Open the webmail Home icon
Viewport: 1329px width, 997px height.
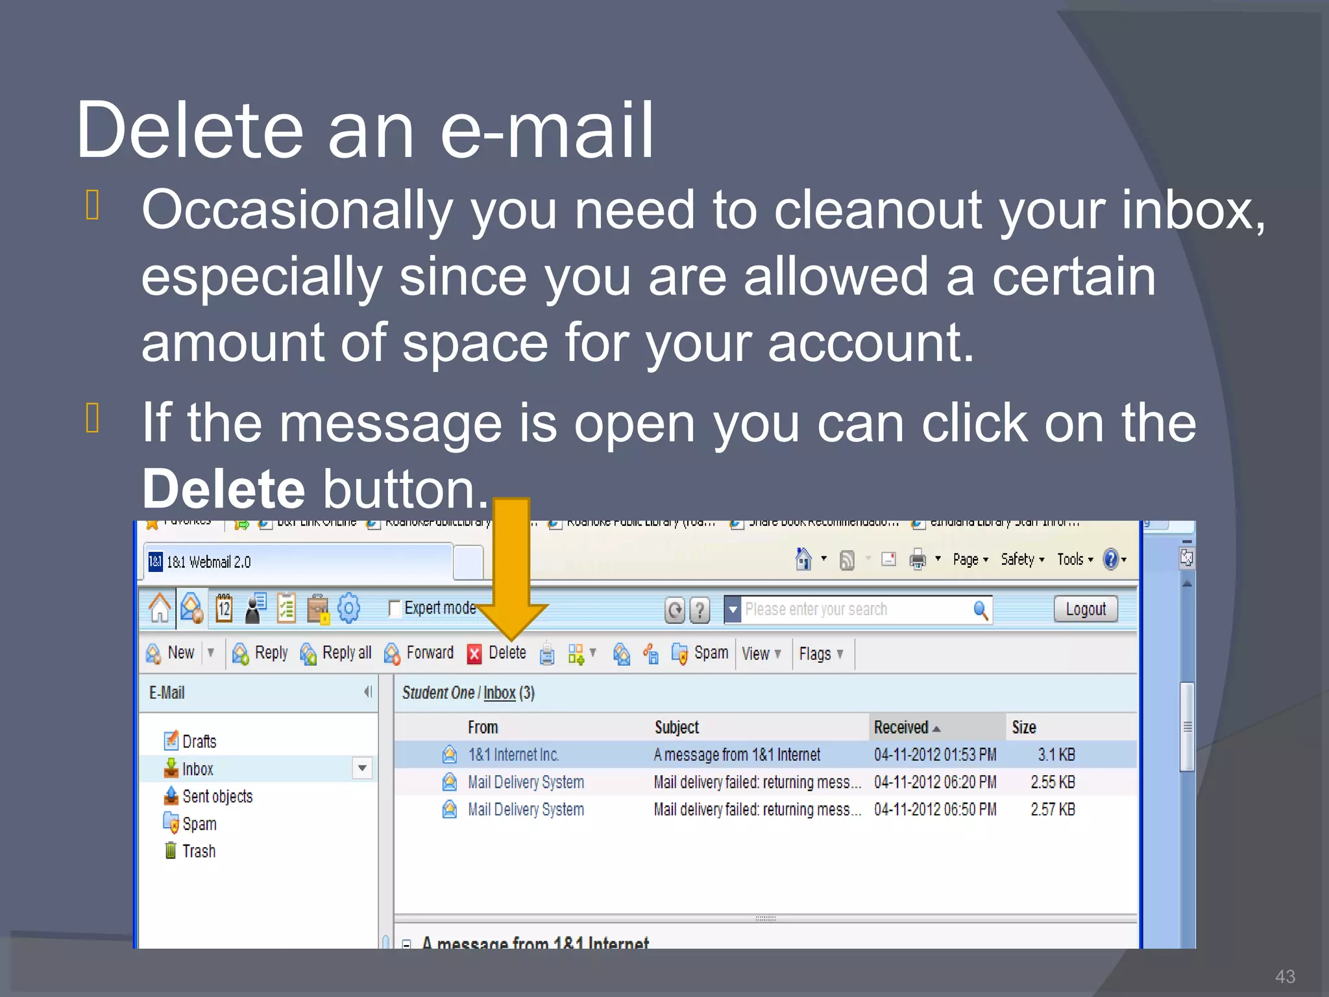coord(160,608)
